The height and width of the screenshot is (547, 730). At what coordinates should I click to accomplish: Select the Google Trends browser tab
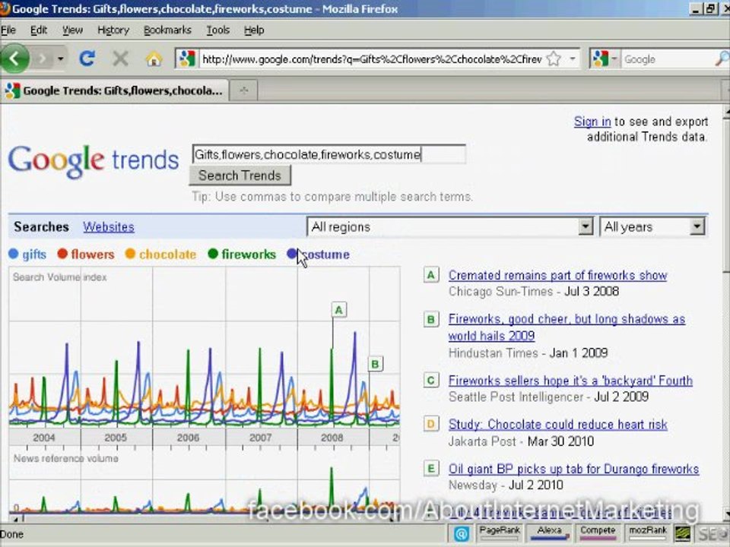[x=115, y=90]
